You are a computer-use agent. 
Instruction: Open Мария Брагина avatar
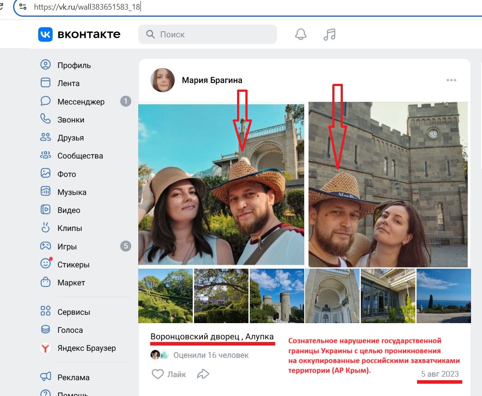[162, 80]
